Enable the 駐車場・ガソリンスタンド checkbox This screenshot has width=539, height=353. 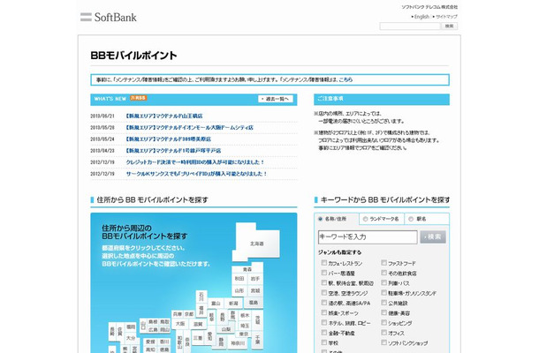pyautogui.click(x=383, y=293)
